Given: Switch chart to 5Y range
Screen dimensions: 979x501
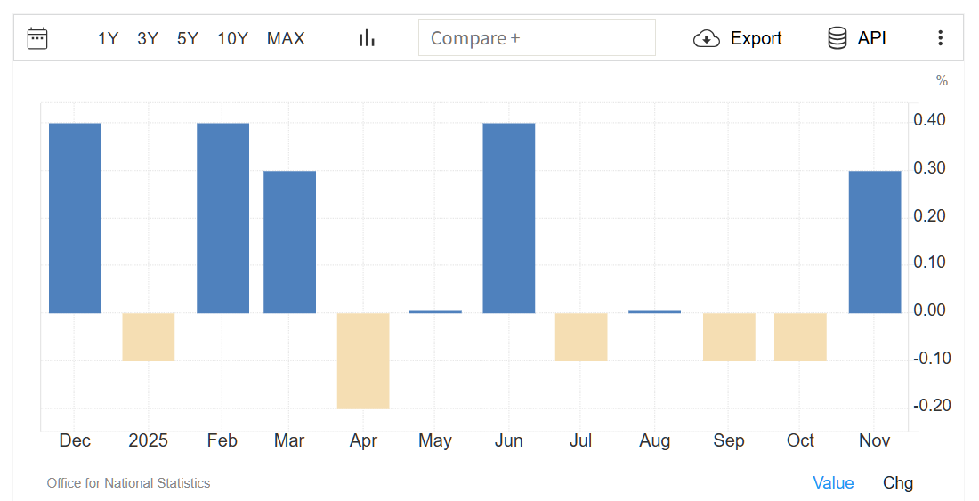Looking at the screenshot, I should pos(188,38).
